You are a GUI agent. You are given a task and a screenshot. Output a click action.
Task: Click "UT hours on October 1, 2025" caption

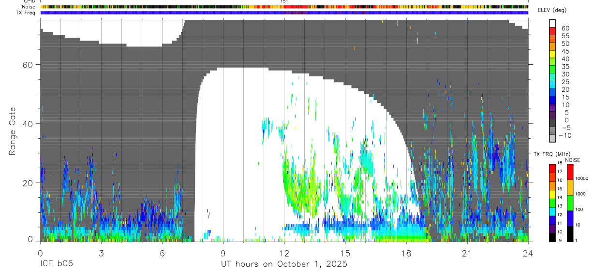pos(284,264)
